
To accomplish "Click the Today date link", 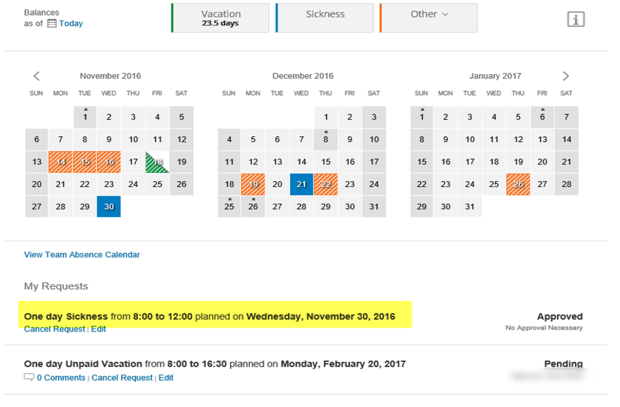I will 71,24.
